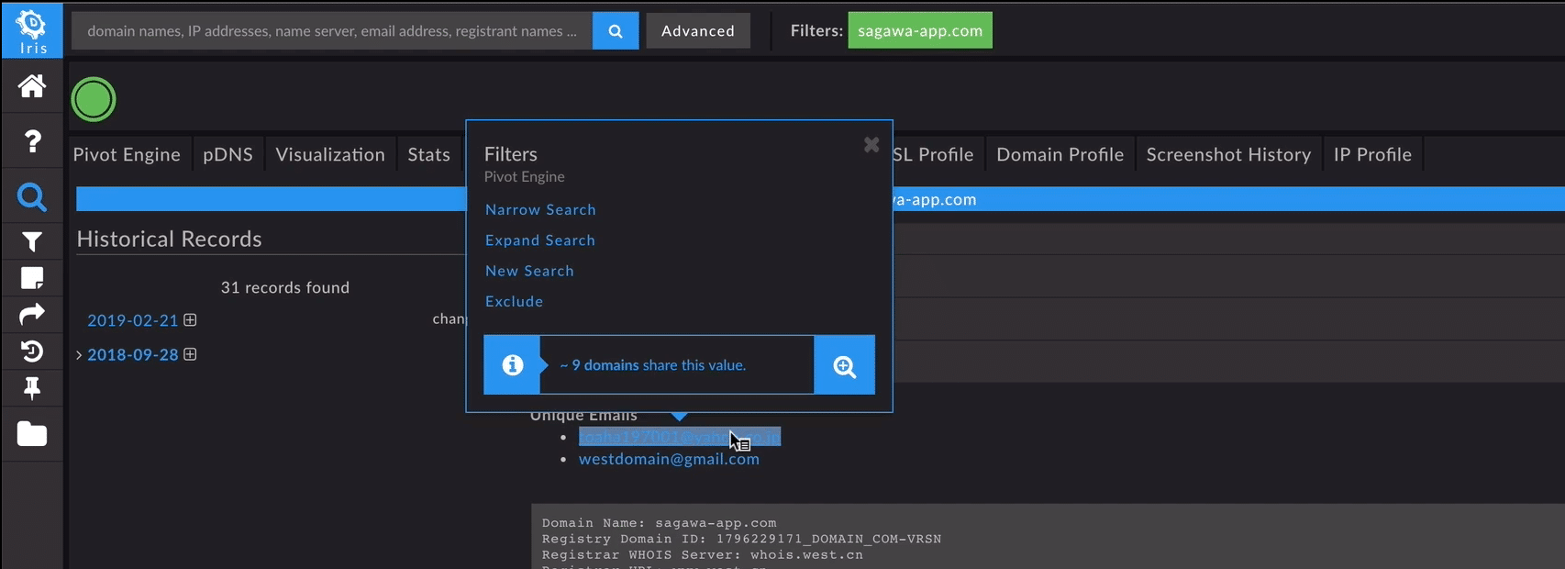Click the Advanced search button

click(x=698, y=31)
